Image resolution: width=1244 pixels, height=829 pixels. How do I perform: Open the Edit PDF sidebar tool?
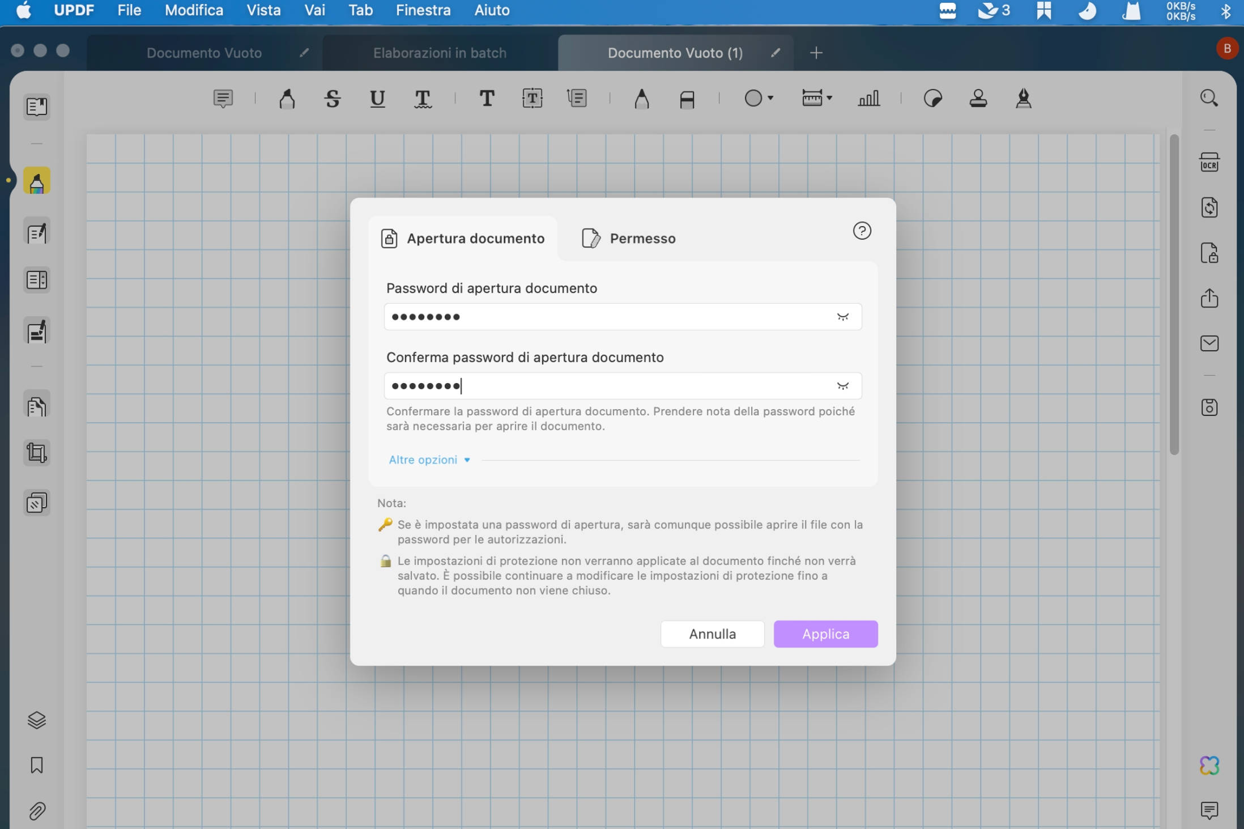tap(37, 231)
